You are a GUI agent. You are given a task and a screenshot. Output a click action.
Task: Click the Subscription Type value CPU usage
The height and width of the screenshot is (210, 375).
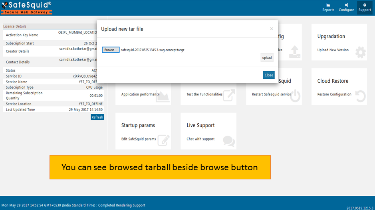[94, 87]
